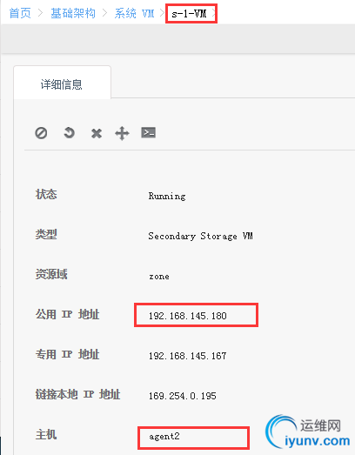Click the Running status value
355x455 pixels.
(167, 197)
